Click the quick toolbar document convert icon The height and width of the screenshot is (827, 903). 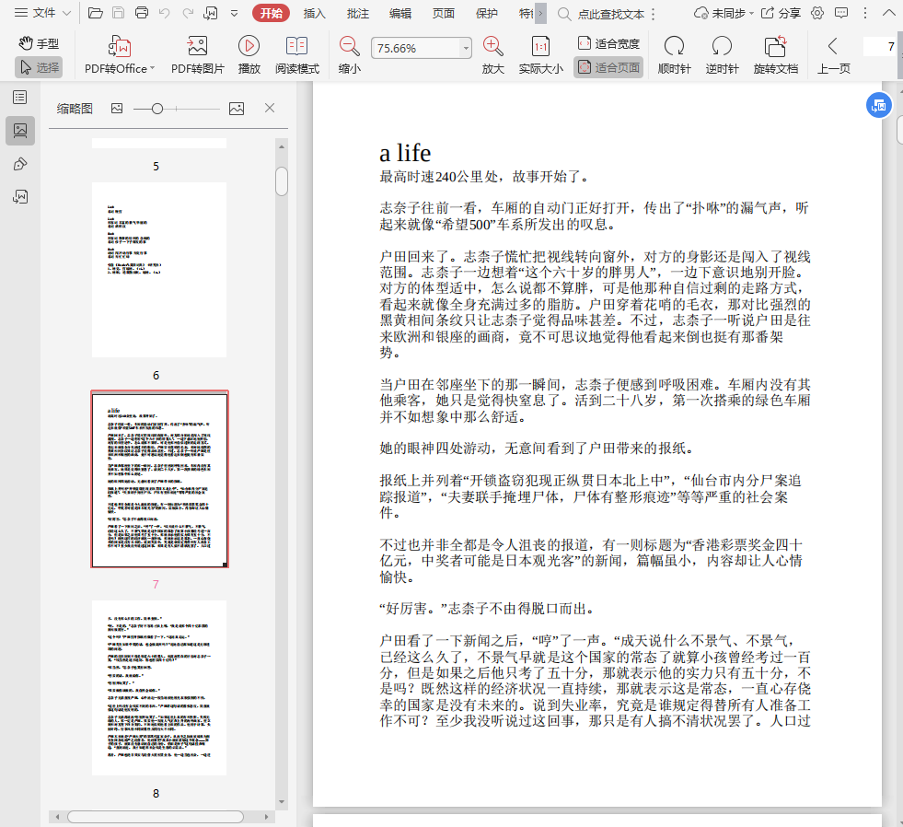click(x=212, y=13)
